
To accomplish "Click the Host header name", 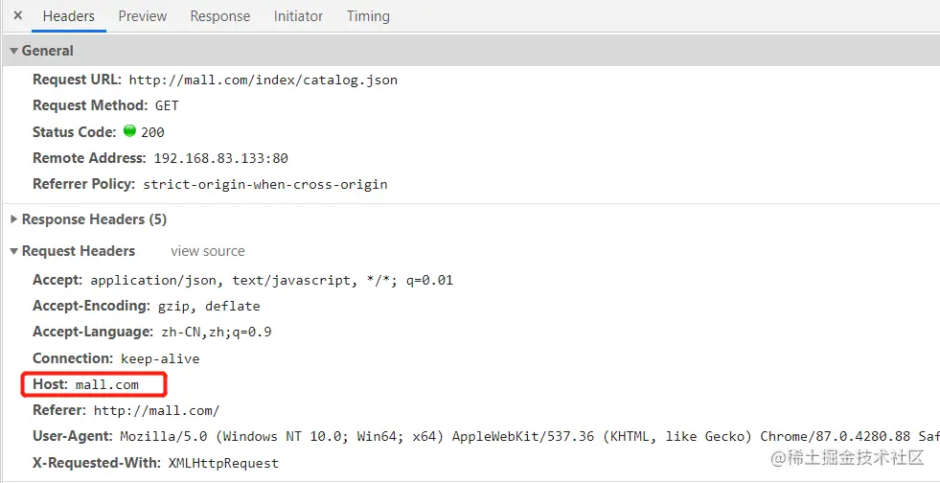I will [51, 384].
